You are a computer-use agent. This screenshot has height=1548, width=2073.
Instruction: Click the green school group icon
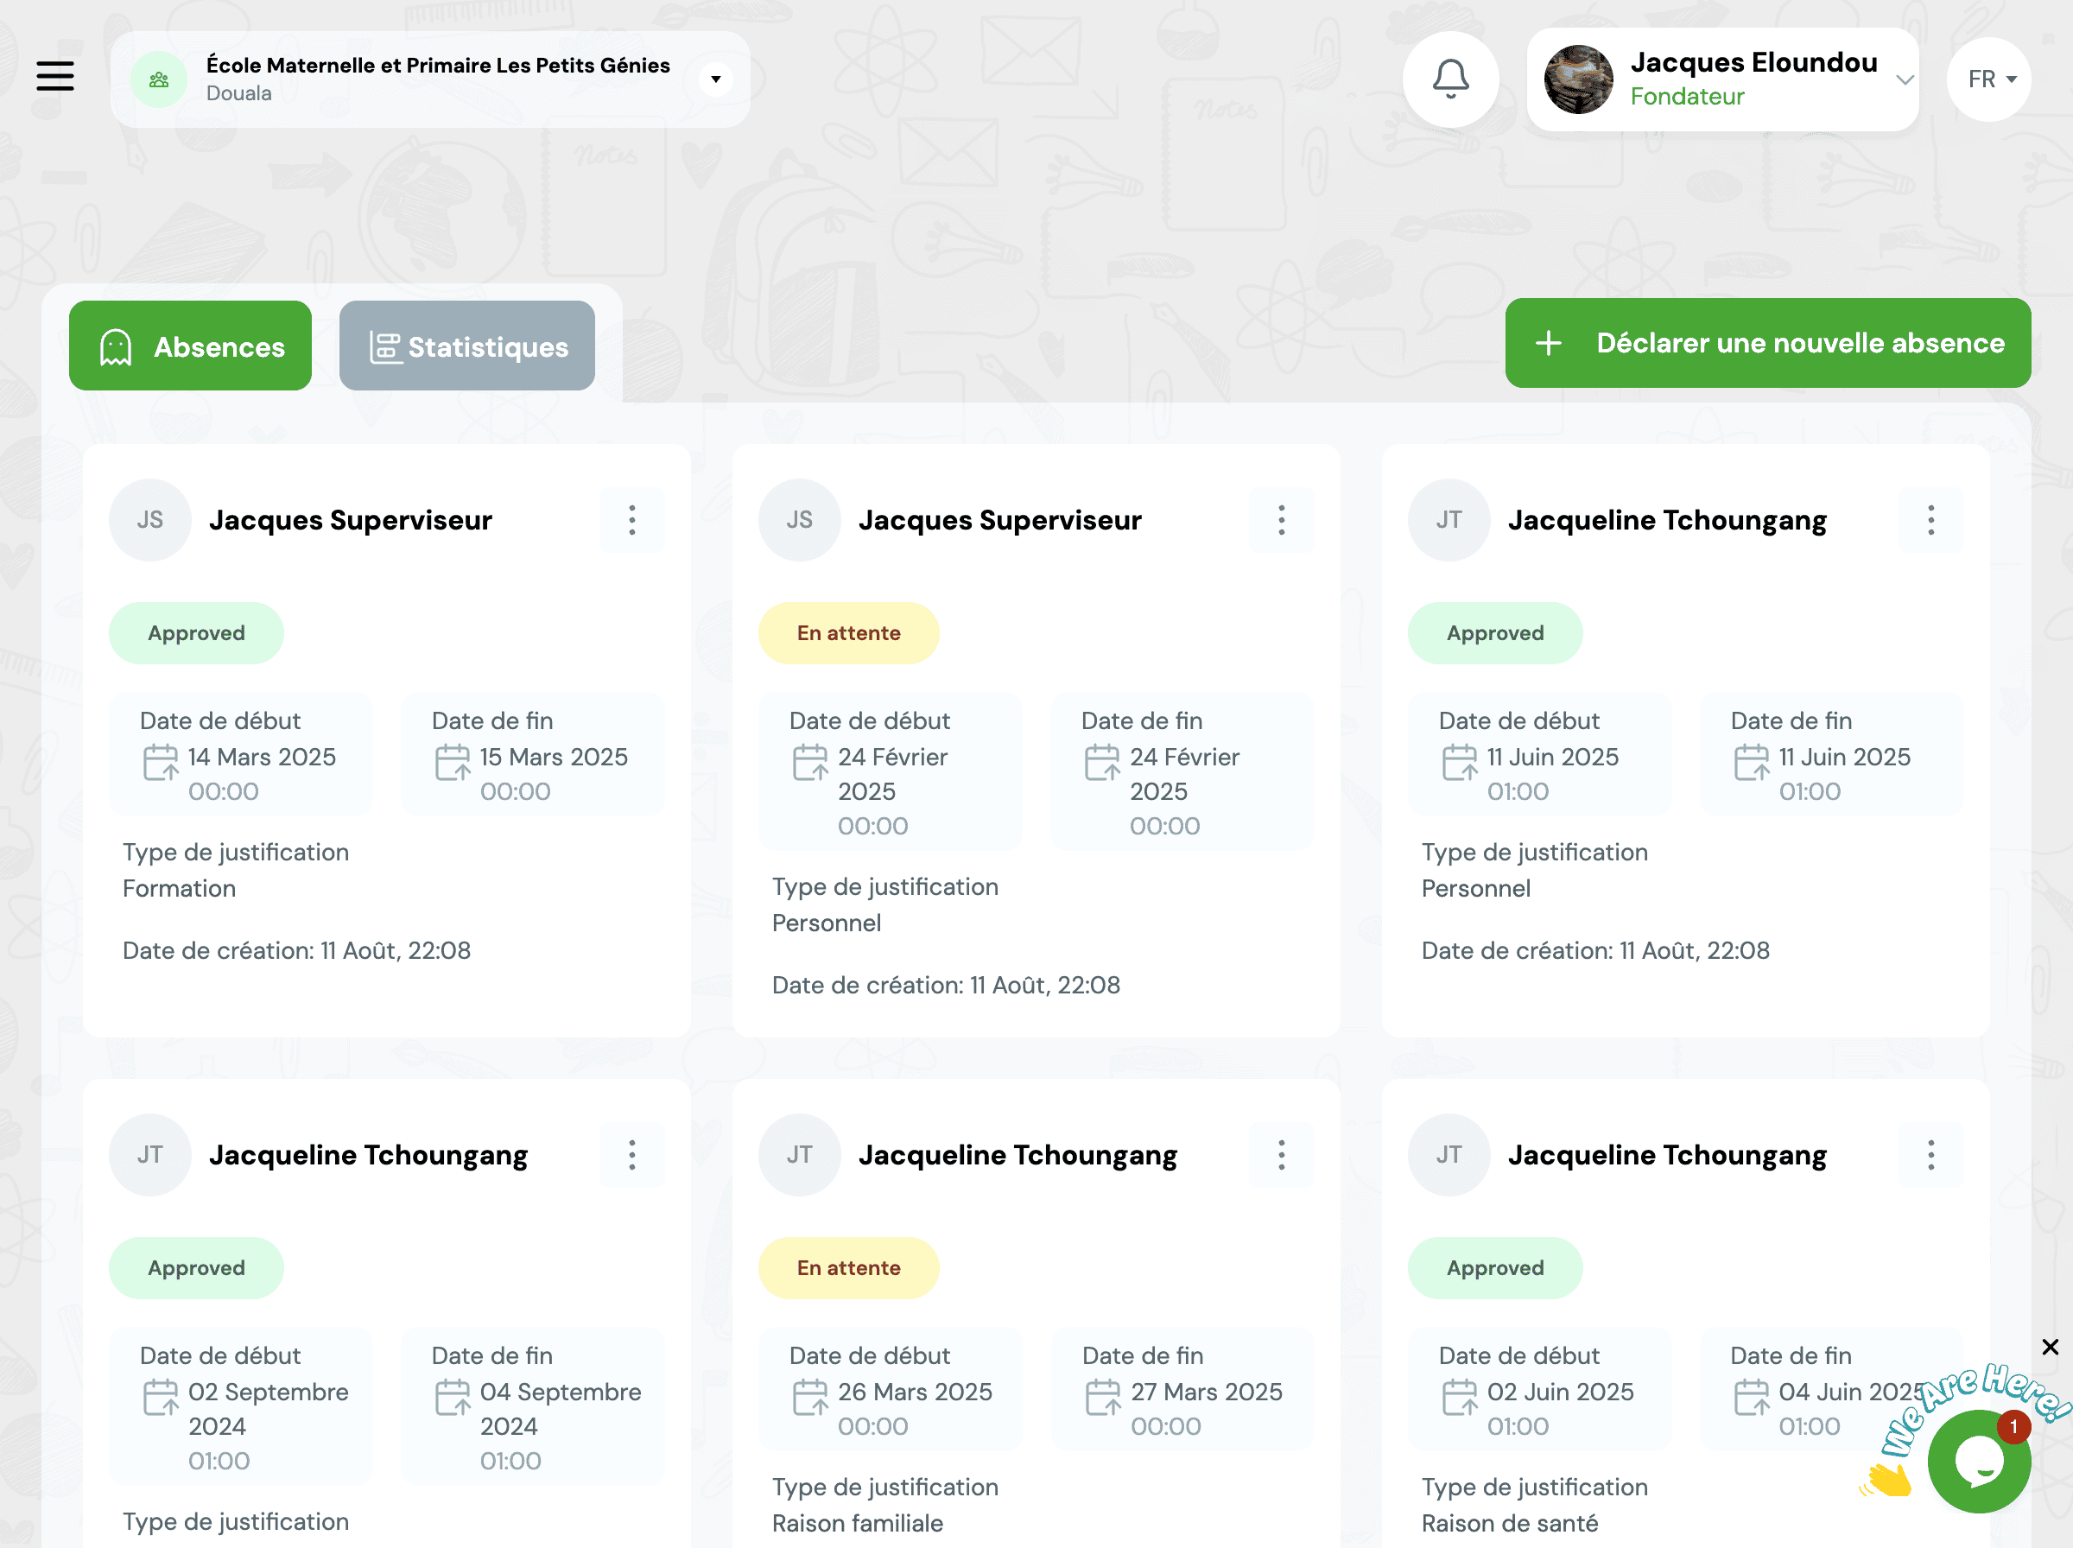click(x=159, y=79)
